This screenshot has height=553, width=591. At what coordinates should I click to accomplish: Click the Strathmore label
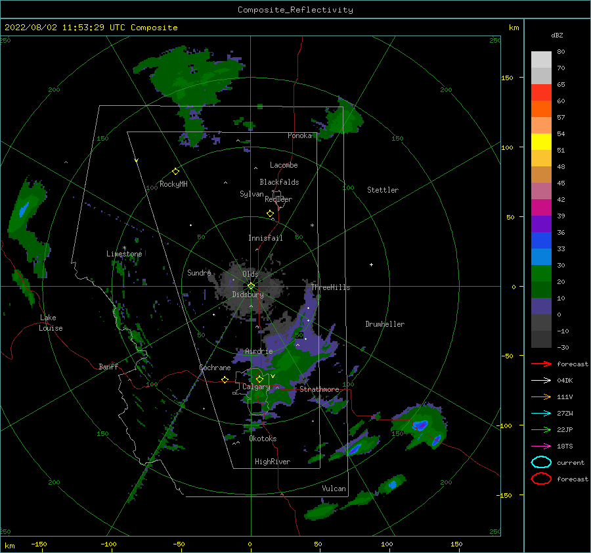click(x=319, y=389)
